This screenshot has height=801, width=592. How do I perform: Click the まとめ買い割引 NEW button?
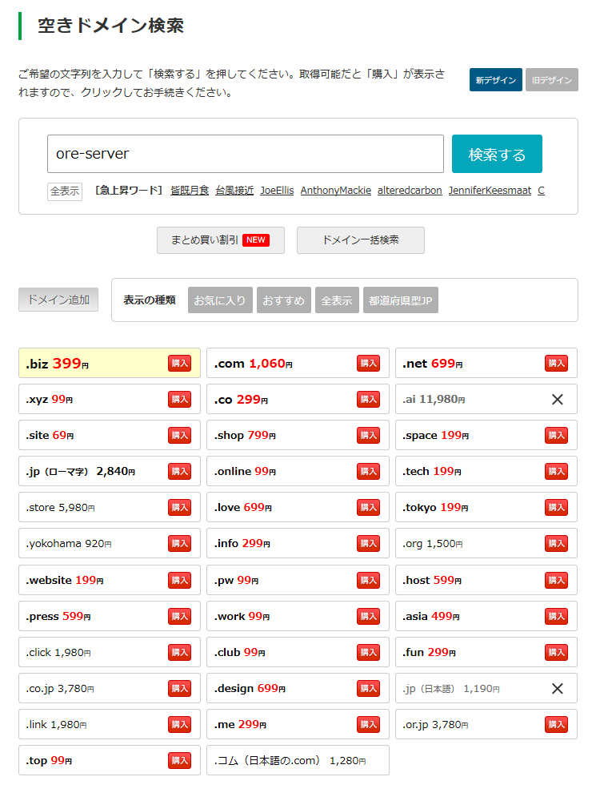[x=221, y=240]
